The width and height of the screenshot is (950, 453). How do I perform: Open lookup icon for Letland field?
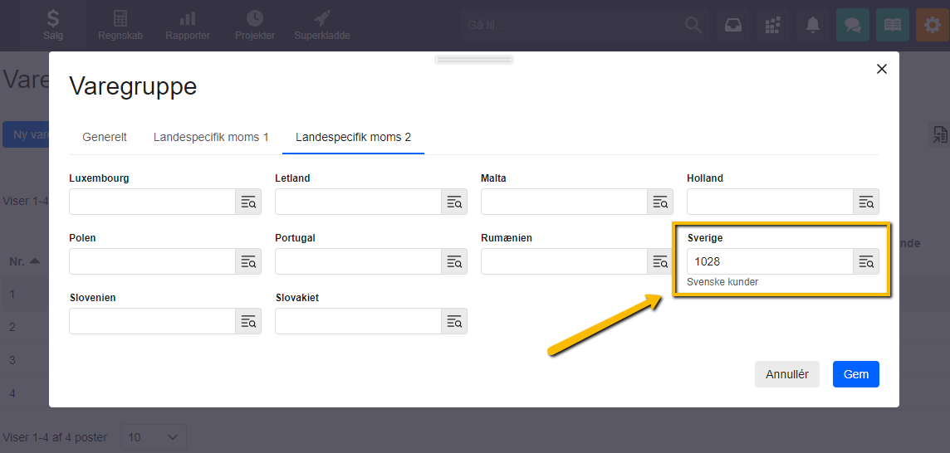454,202
